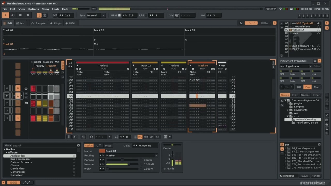
Task: Toggle pattern follow in the transport bar
Action: 39,15
